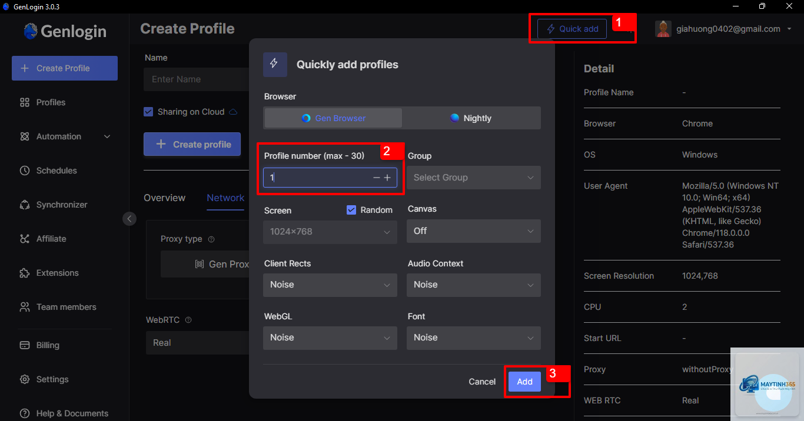Increase profile number with plus button

(x=387, y=178)
